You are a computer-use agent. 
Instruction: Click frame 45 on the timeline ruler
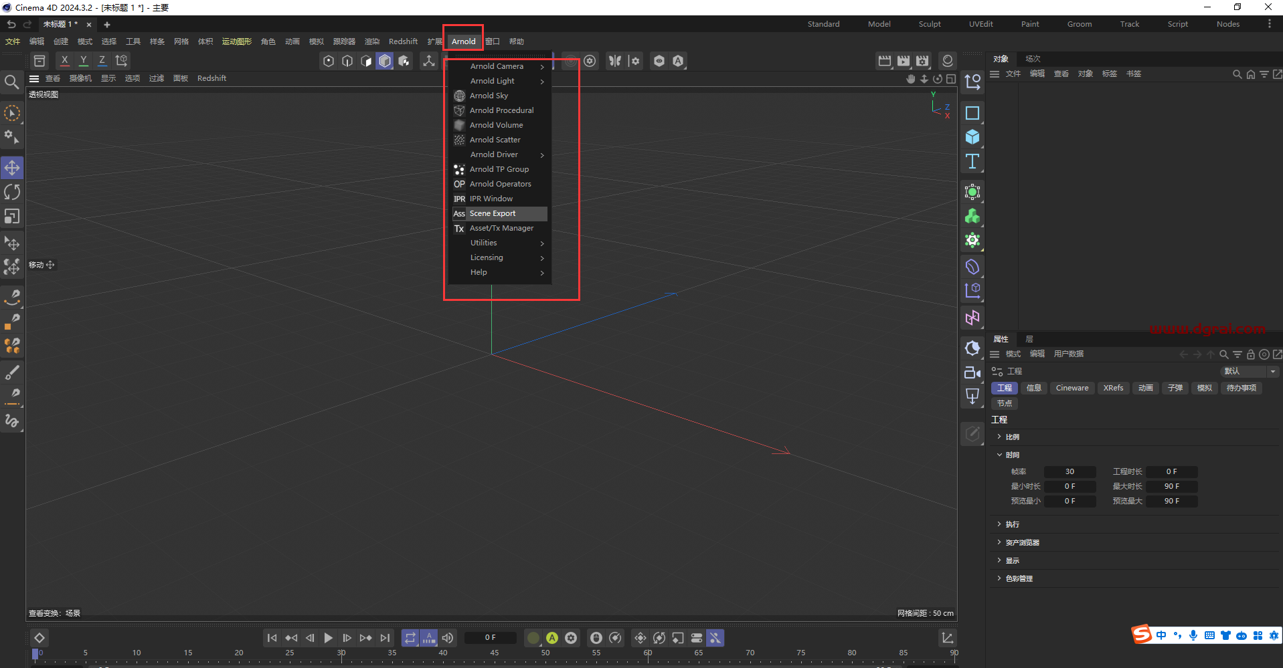494,653
